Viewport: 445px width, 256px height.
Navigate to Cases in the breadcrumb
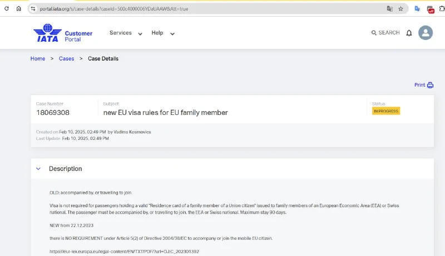pyautogui.click(x=66, y=59)
